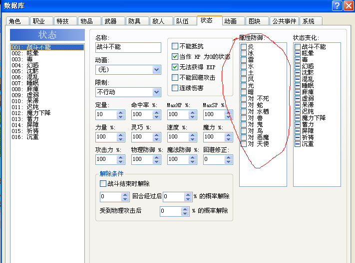This screenshot has height=263, width=355.
Task: Adjust 回合经过后 release probability spinner
Action: click(x=188, y=197)
